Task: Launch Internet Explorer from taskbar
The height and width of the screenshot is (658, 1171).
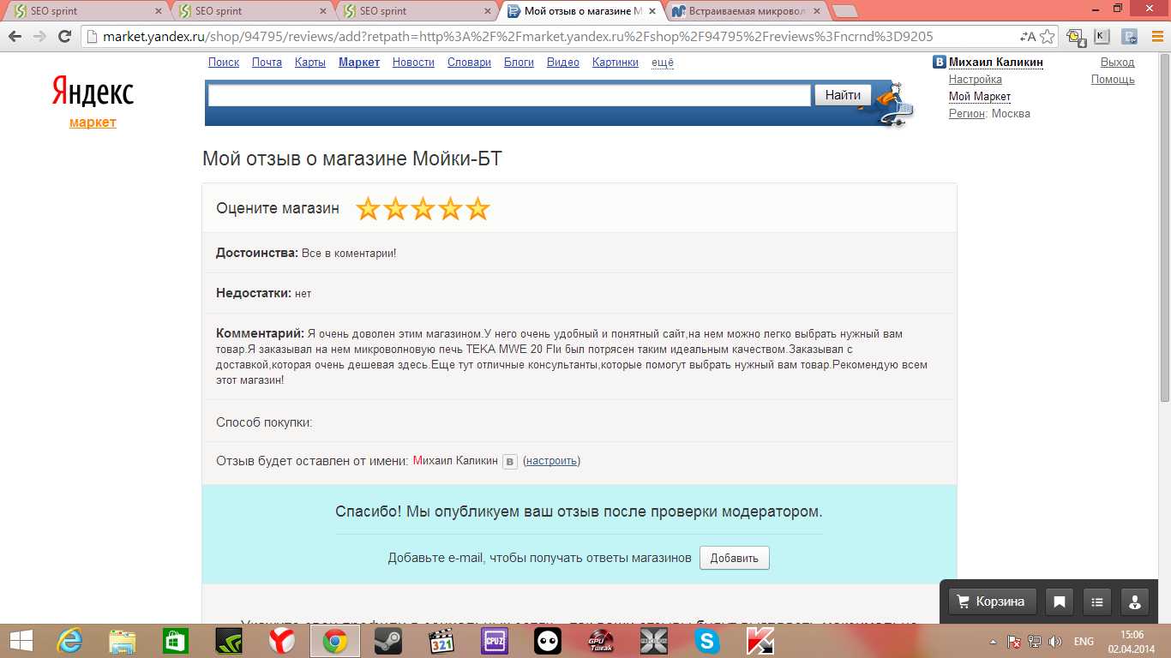Action: point(69,641)
